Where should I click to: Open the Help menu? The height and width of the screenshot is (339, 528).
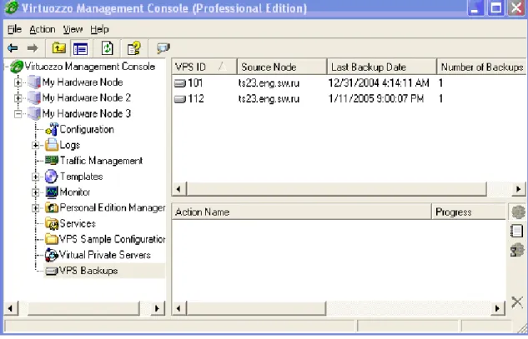[99, 30]
